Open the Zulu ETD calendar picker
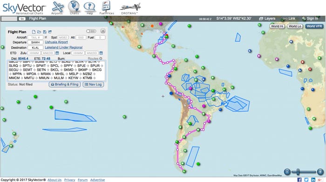Screen dimensions: 326x182 pyautogui.click(x=57, y=53)
